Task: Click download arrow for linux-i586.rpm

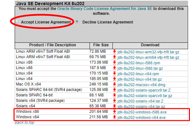Action: [x=115, y=62]
